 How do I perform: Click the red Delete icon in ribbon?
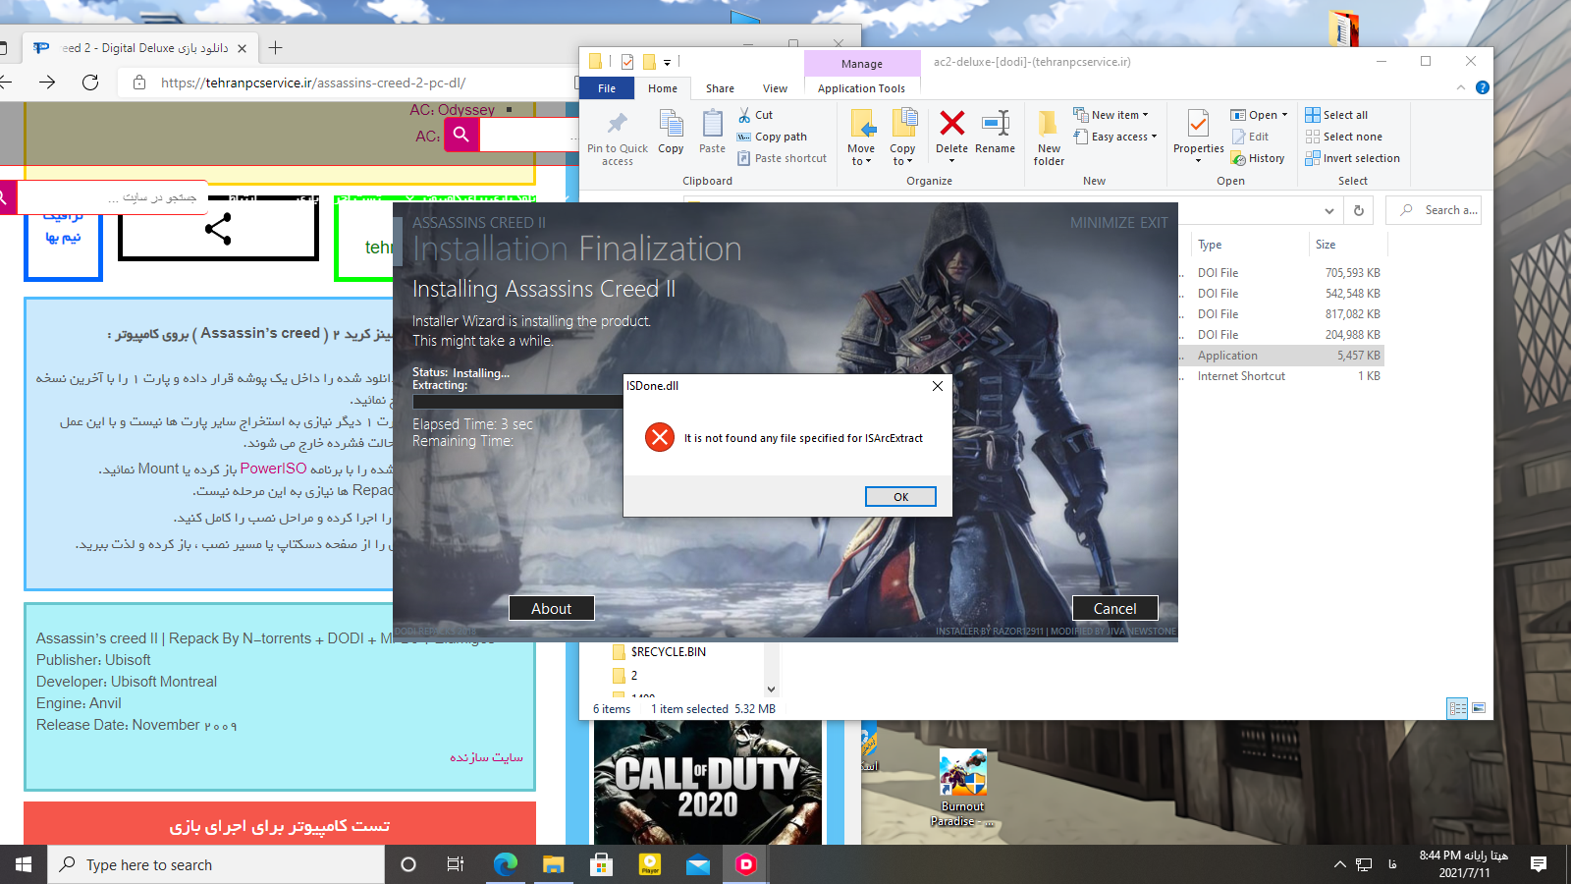(951, 124)
